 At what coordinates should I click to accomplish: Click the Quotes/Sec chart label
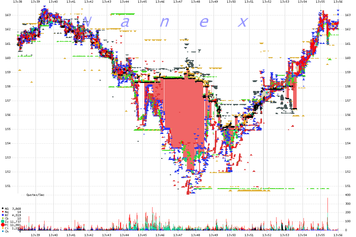pos(35,195)
